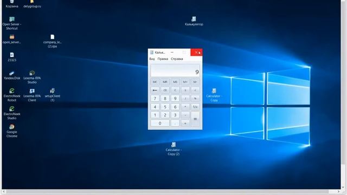Open the Правка menu in calculator

[163, 59]
